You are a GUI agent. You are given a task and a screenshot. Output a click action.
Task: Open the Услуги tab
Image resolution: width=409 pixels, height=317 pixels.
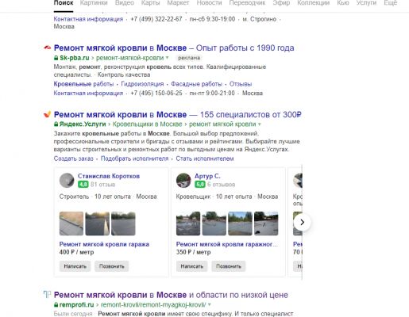[366, 3]
